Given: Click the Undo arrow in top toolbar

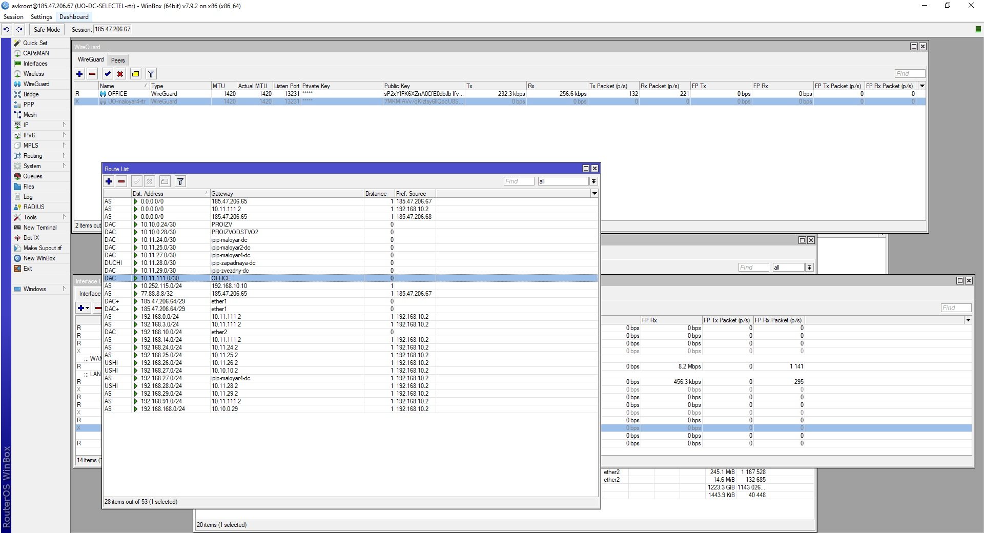Looking at the screenshot, I should click(6, 30).
